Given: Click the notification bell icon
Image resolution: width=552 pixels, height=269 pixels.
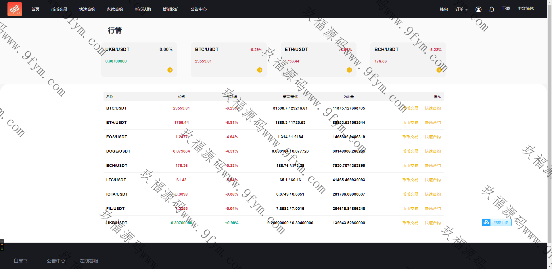Looking at the screenshot, I should [x=492, y=9].
